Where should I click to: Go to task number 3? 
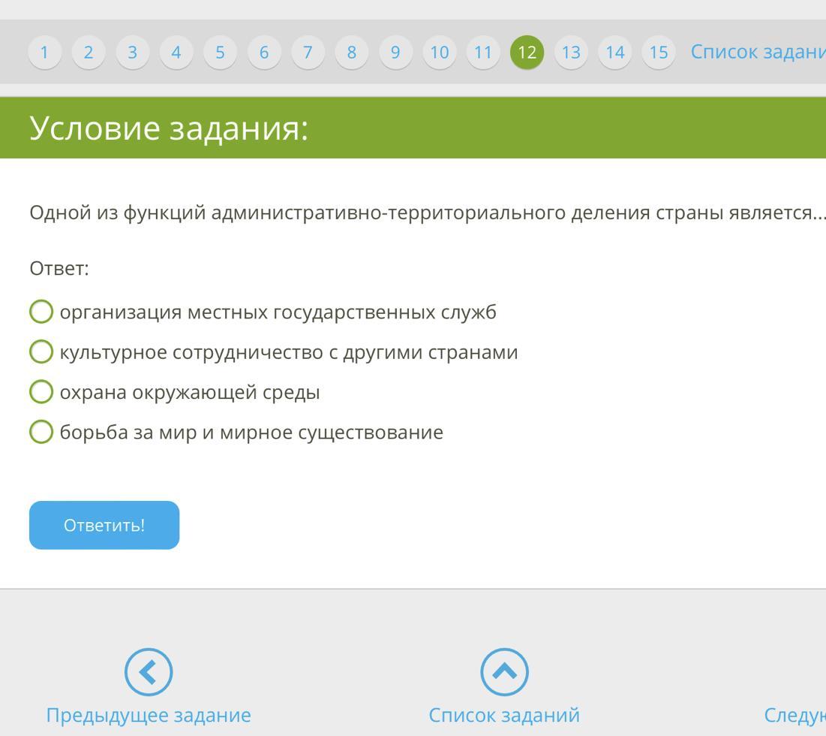(132, 52)
